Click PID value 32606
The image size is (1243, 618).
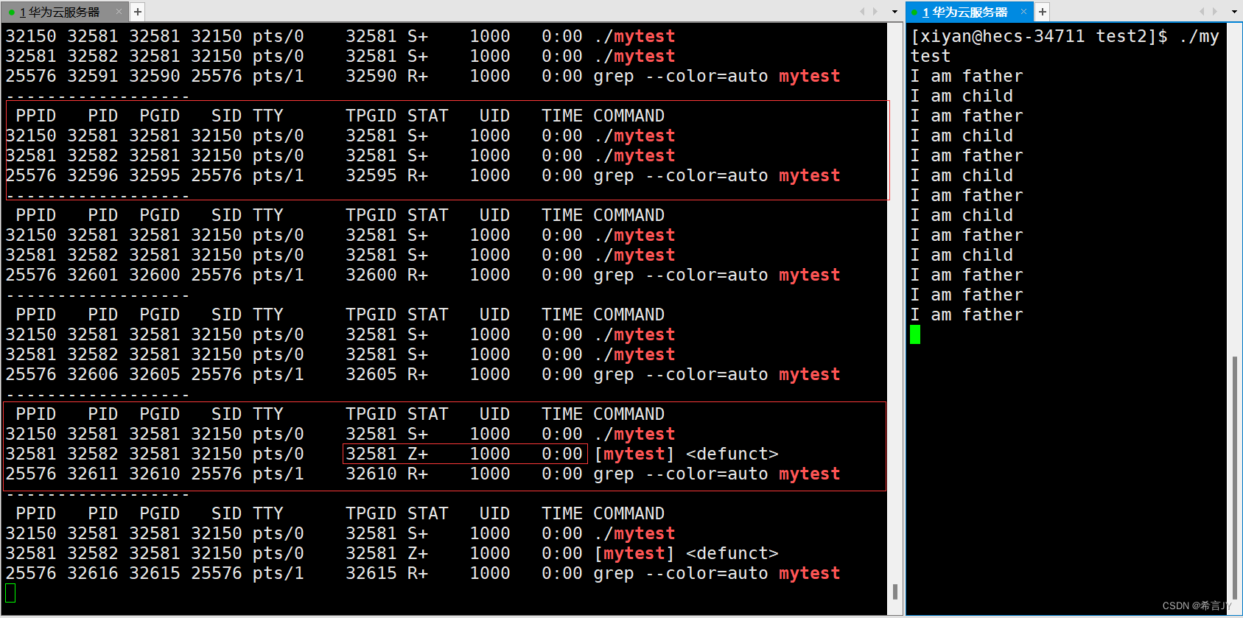93,374
